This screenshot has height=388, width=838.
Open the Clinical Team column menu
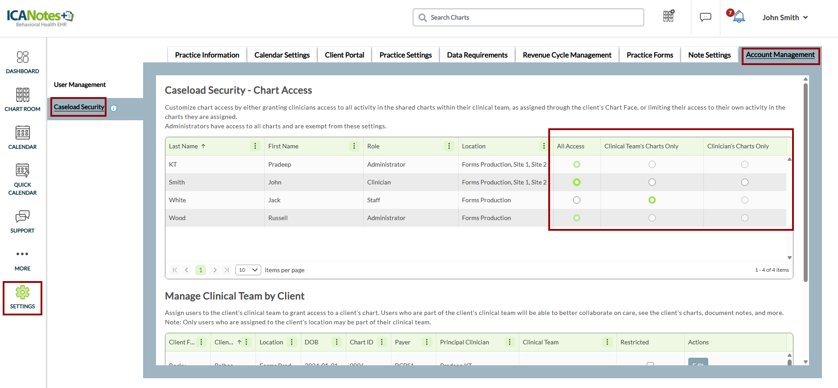(608, 342)
